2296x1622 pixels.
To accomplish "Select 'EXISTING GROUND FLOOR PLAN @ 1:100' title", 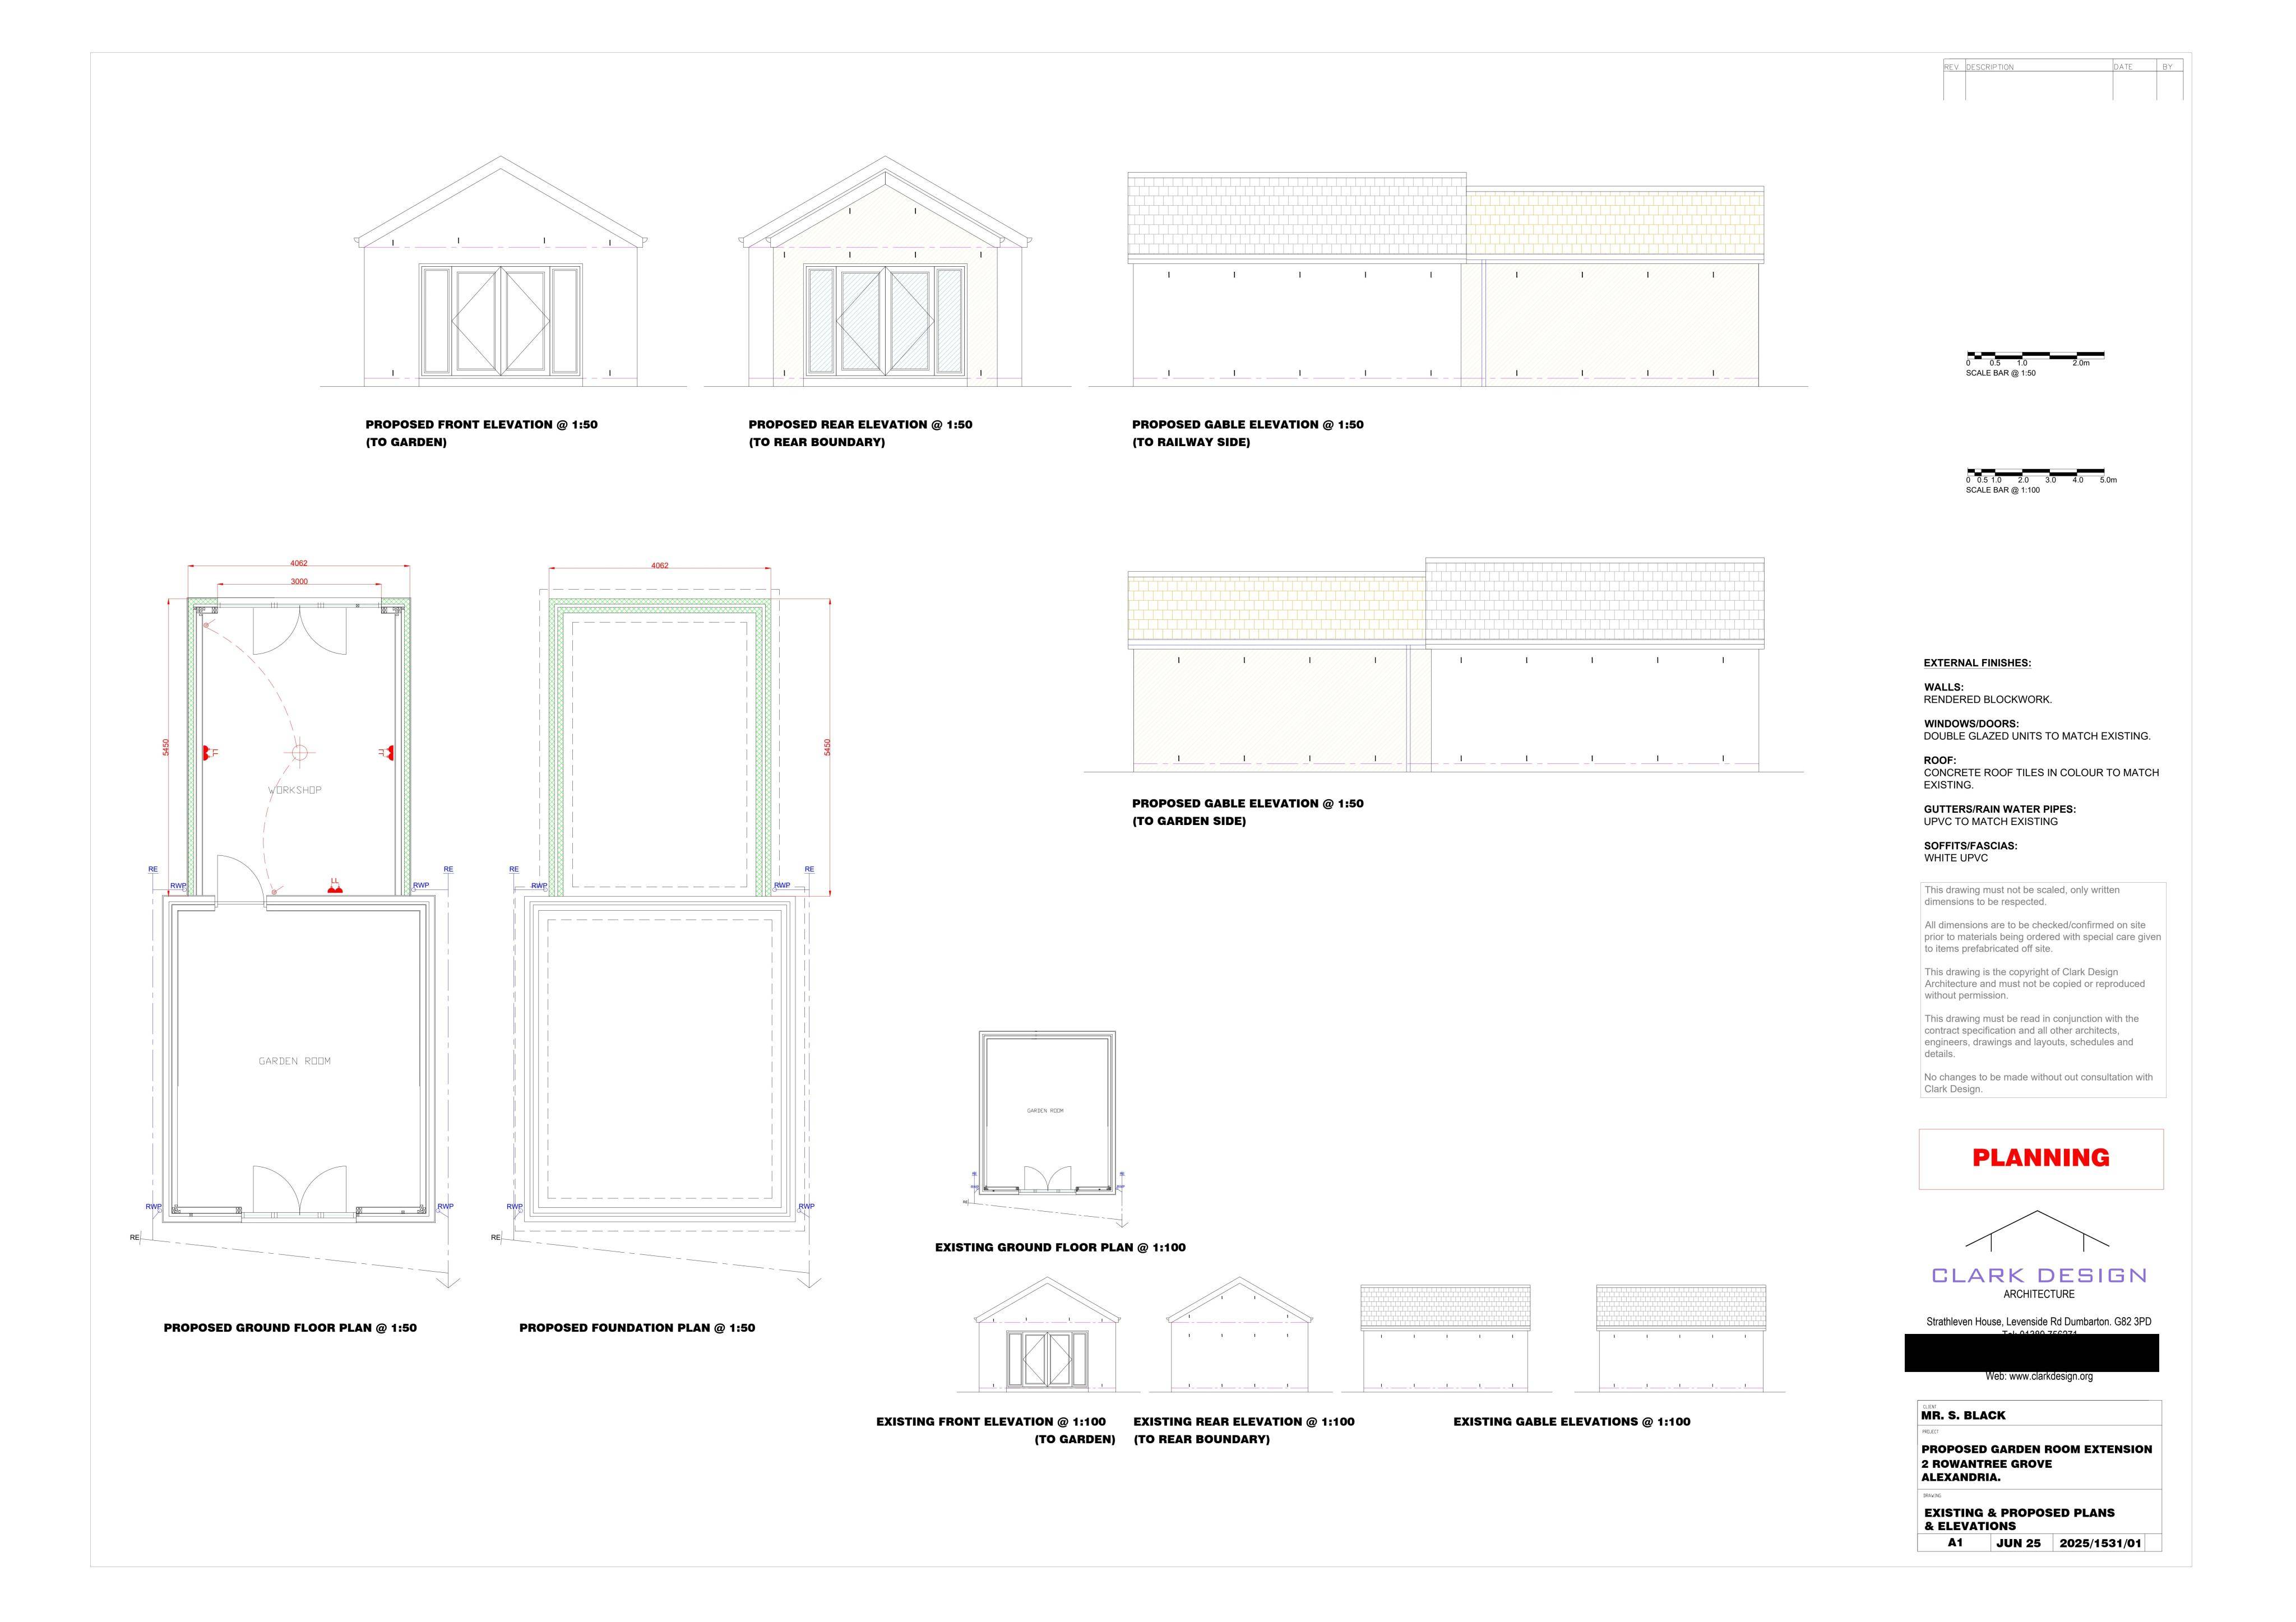I will pyautogui.click(x=1060, y=1247).
